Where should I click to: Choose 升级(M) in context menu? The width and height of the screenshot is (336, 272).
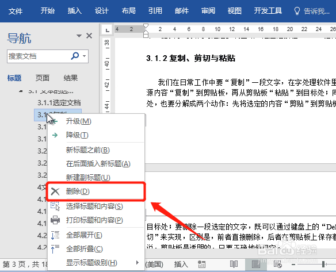96,121
